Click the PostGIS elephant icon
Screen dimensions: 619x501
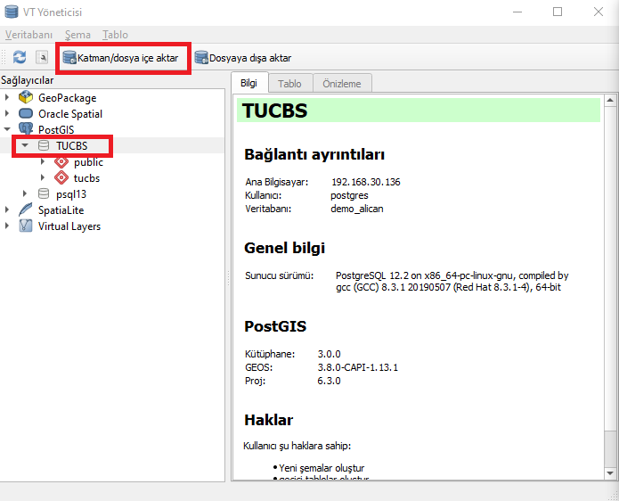[x=26, y=128]
